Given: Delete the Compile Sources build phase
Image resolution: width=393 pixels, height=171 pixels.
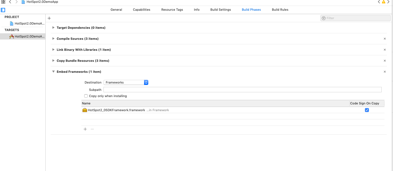Looking at the screenshot, I should pyautogui.click(x=385, y=39).
